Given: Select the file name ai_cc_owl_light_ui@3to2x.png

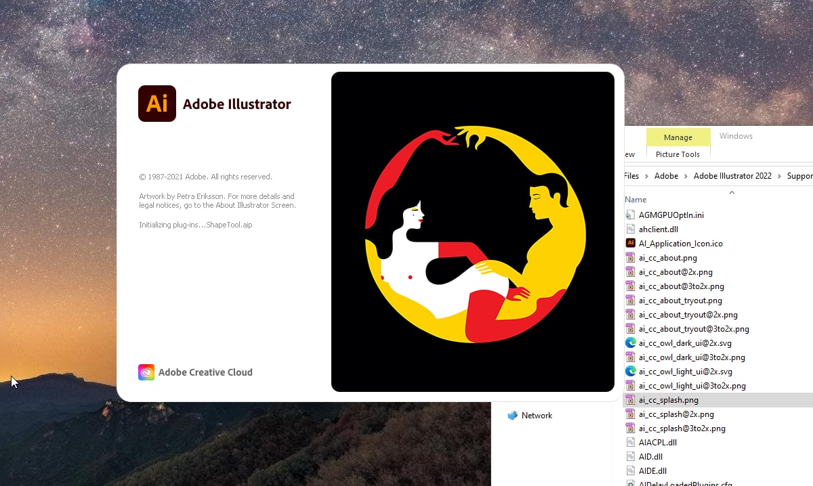Looking at the screenshot, I should (x=692, y=386).
